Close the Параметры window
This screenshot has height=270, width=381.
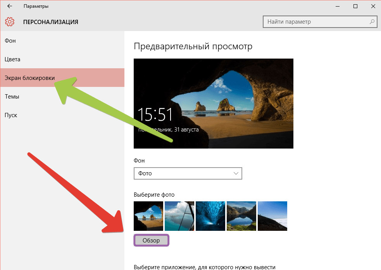(x=373, y=6)
